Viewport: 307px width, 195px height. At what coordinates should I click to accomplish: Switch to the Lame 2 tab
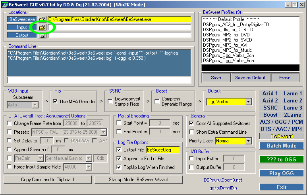click(x=293, y=100)
